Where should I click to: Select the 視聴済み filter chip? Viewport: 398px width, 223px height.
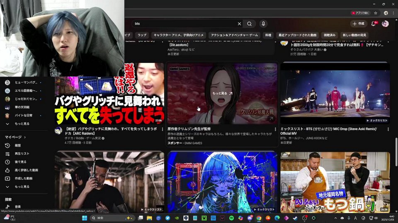pyautogui.click(x=330, y=35)
